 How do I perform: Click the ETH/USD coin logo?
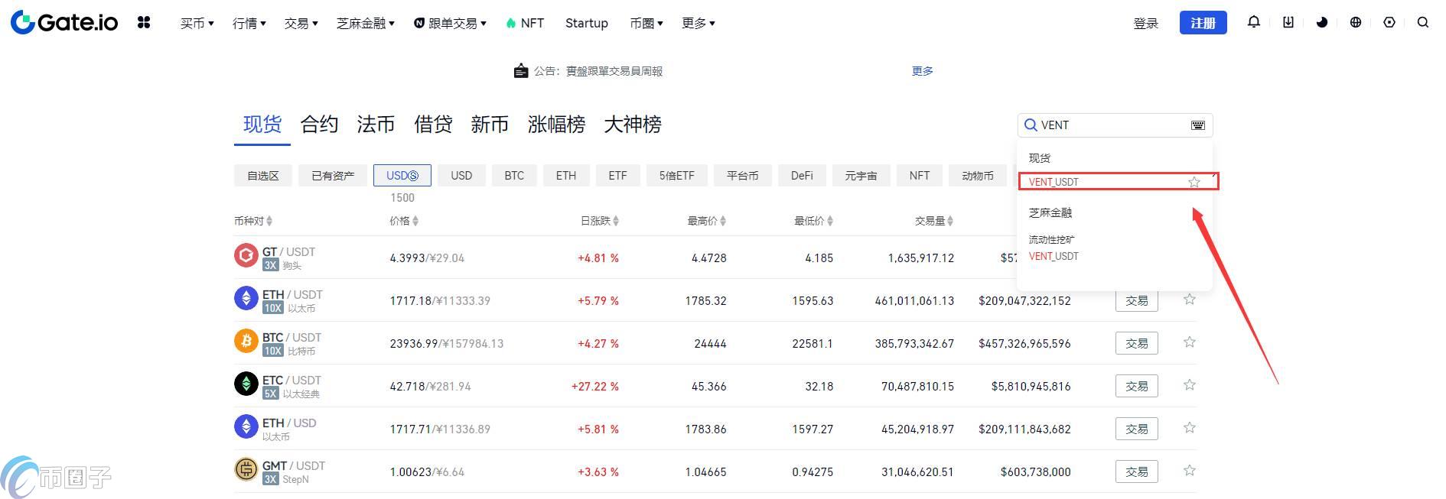coord(246,426)
